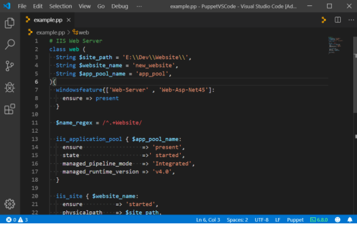This screenshot has height=225, width=357.
Task: Open the feedback smiley in status bar
Action: coord(337,220)
